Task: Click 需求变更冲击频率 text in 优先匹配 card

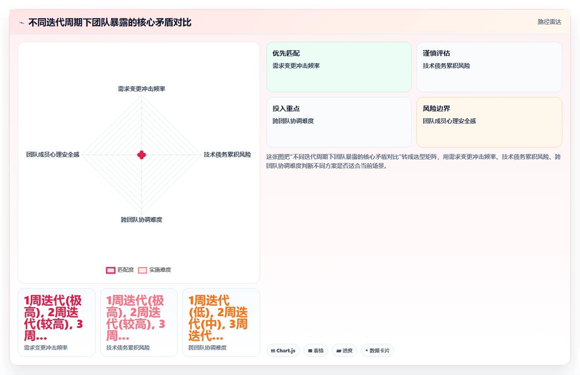Action: (x=296, y=66)
